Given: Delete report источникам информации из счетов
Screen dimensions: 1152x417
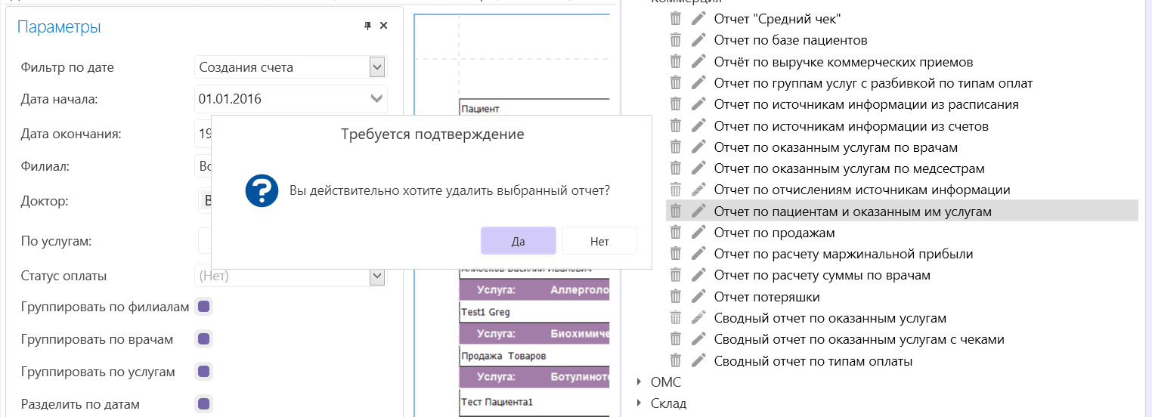Looking at the screenshot, I should (x=676, y=126).
